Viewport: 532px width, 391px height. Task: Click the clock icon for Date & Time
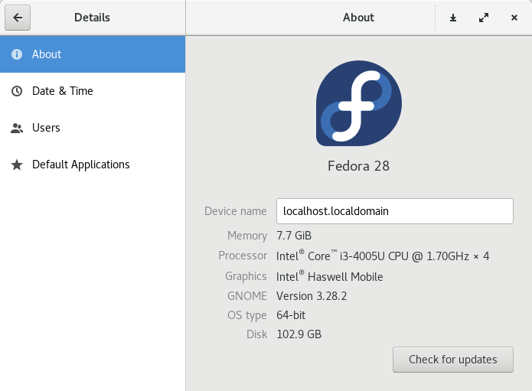(17, 91)
